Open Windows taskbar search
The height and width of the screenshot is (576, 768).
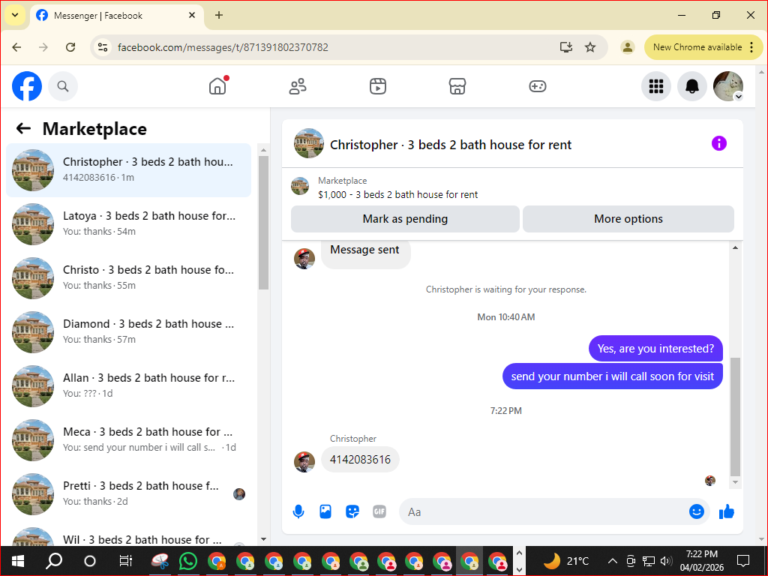(x=54, y=561)
